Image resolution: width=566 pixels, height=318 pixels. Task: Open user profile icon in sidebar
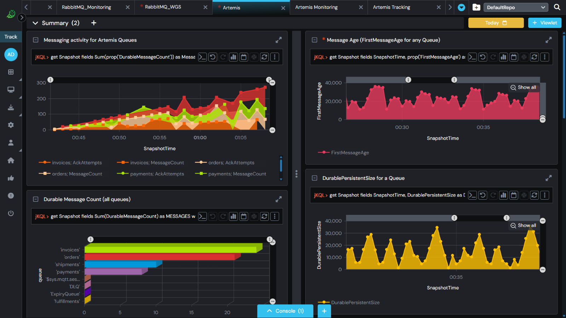point(11,142)
